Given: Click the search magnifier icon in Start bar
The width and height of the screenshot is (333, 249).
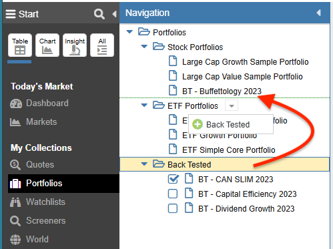Looking at the screenshot, I should pyautogui.click(x=99, y=14).
